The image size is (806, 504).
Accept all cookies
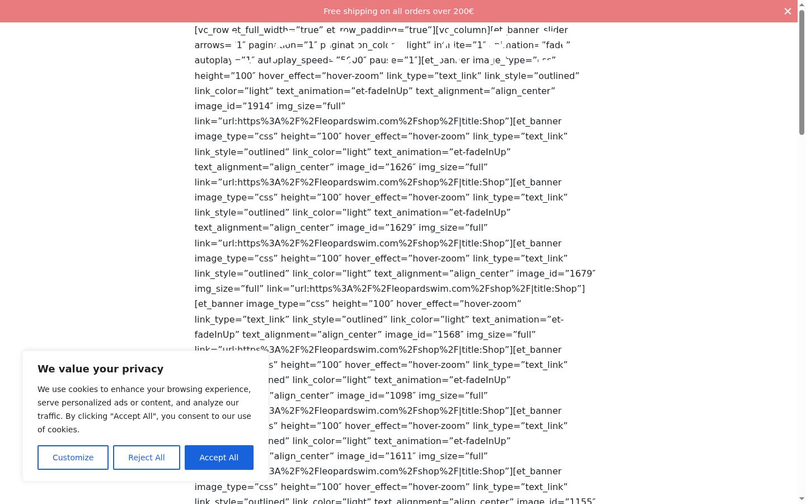[x=219, y=458]
